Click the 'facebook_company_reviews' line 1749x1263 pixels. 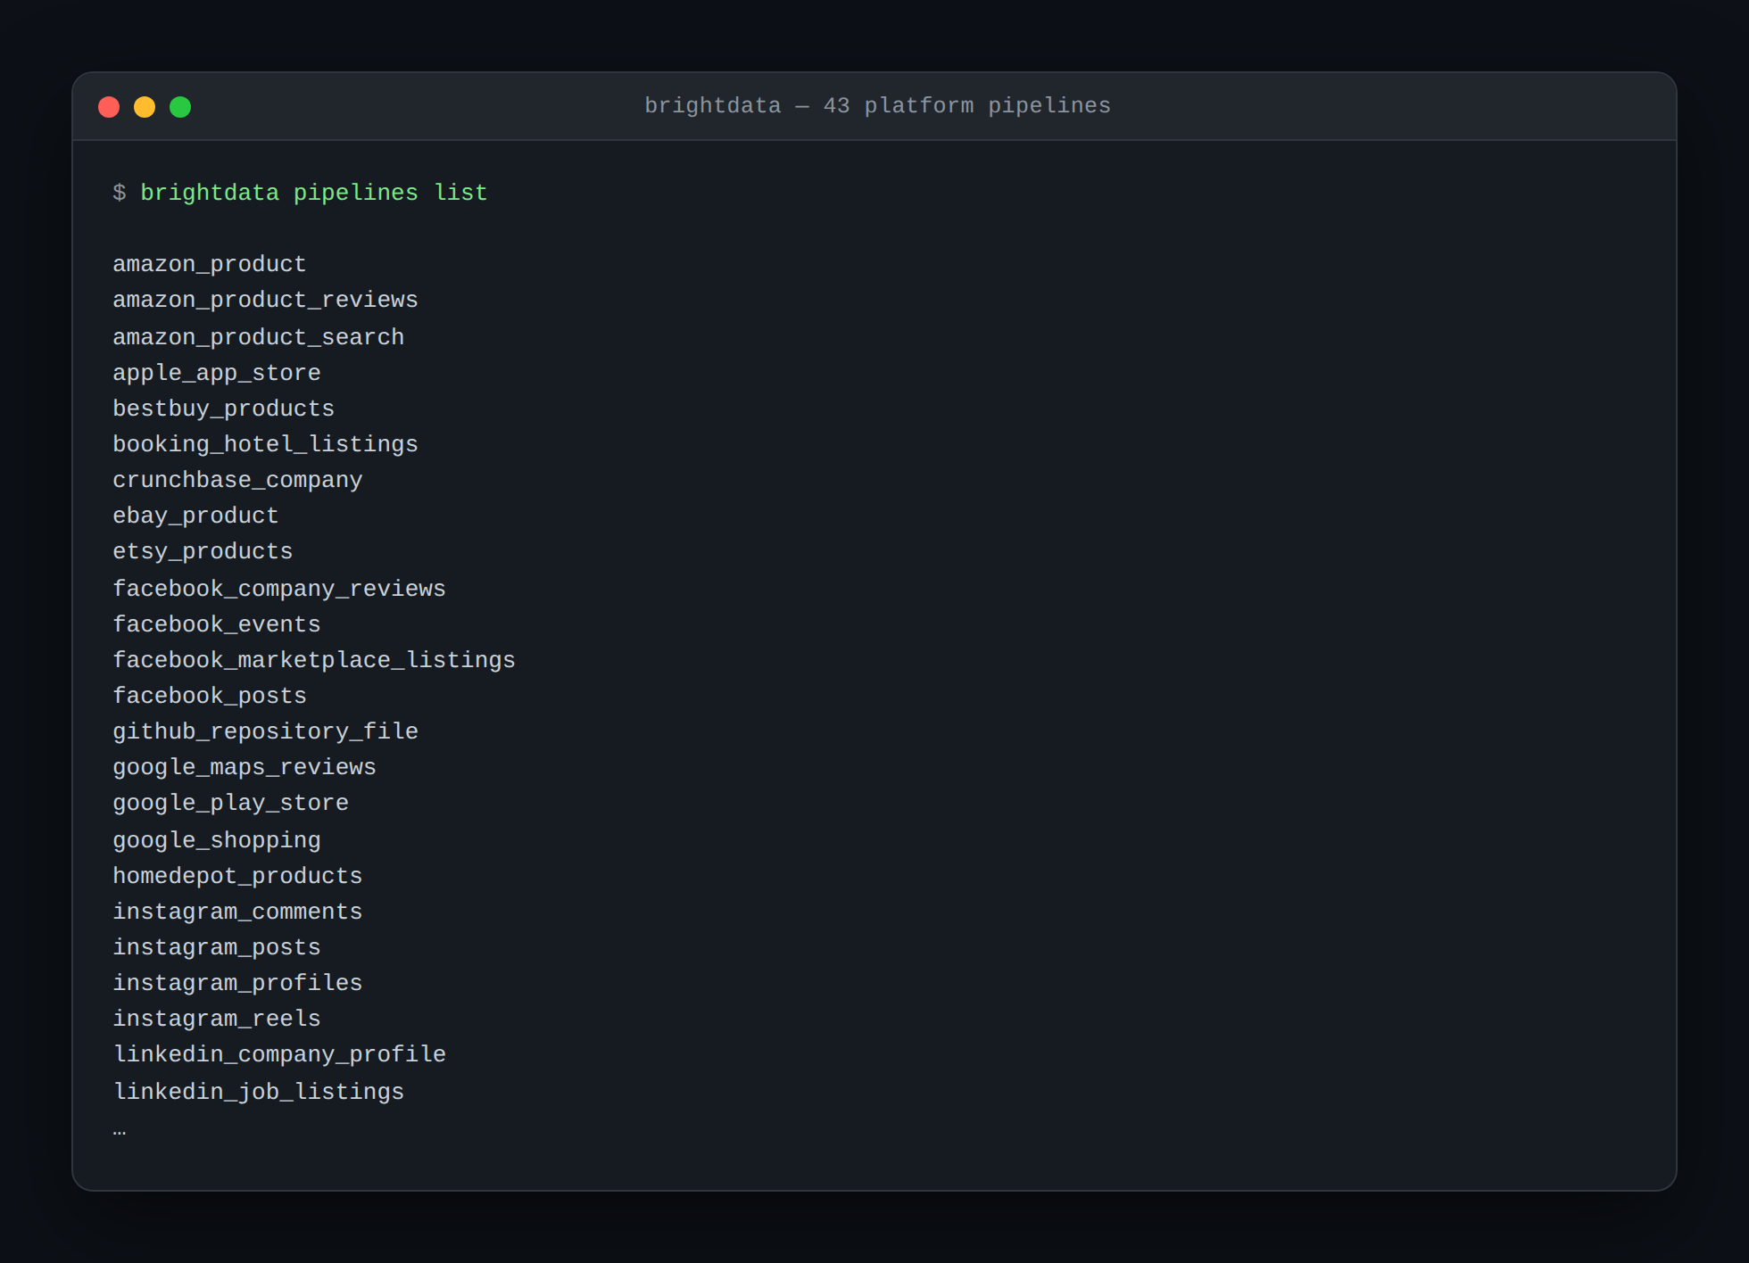click(x=279, y=589)
